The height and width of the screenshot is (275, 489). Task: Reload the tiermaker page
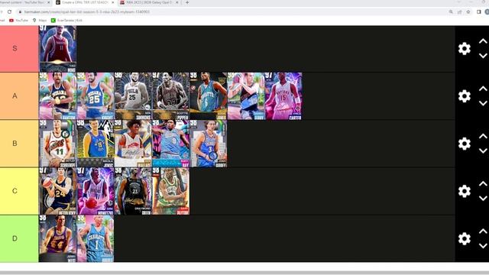9,12
